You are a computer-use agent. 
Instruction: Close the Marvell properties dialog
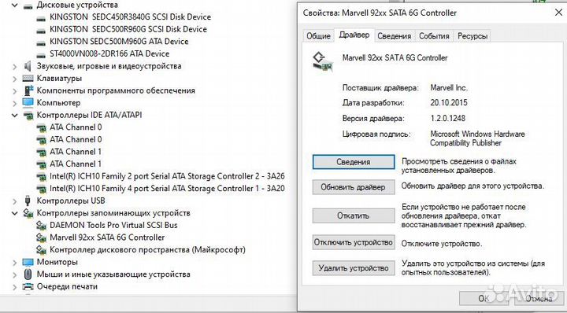tap(558, 13)
